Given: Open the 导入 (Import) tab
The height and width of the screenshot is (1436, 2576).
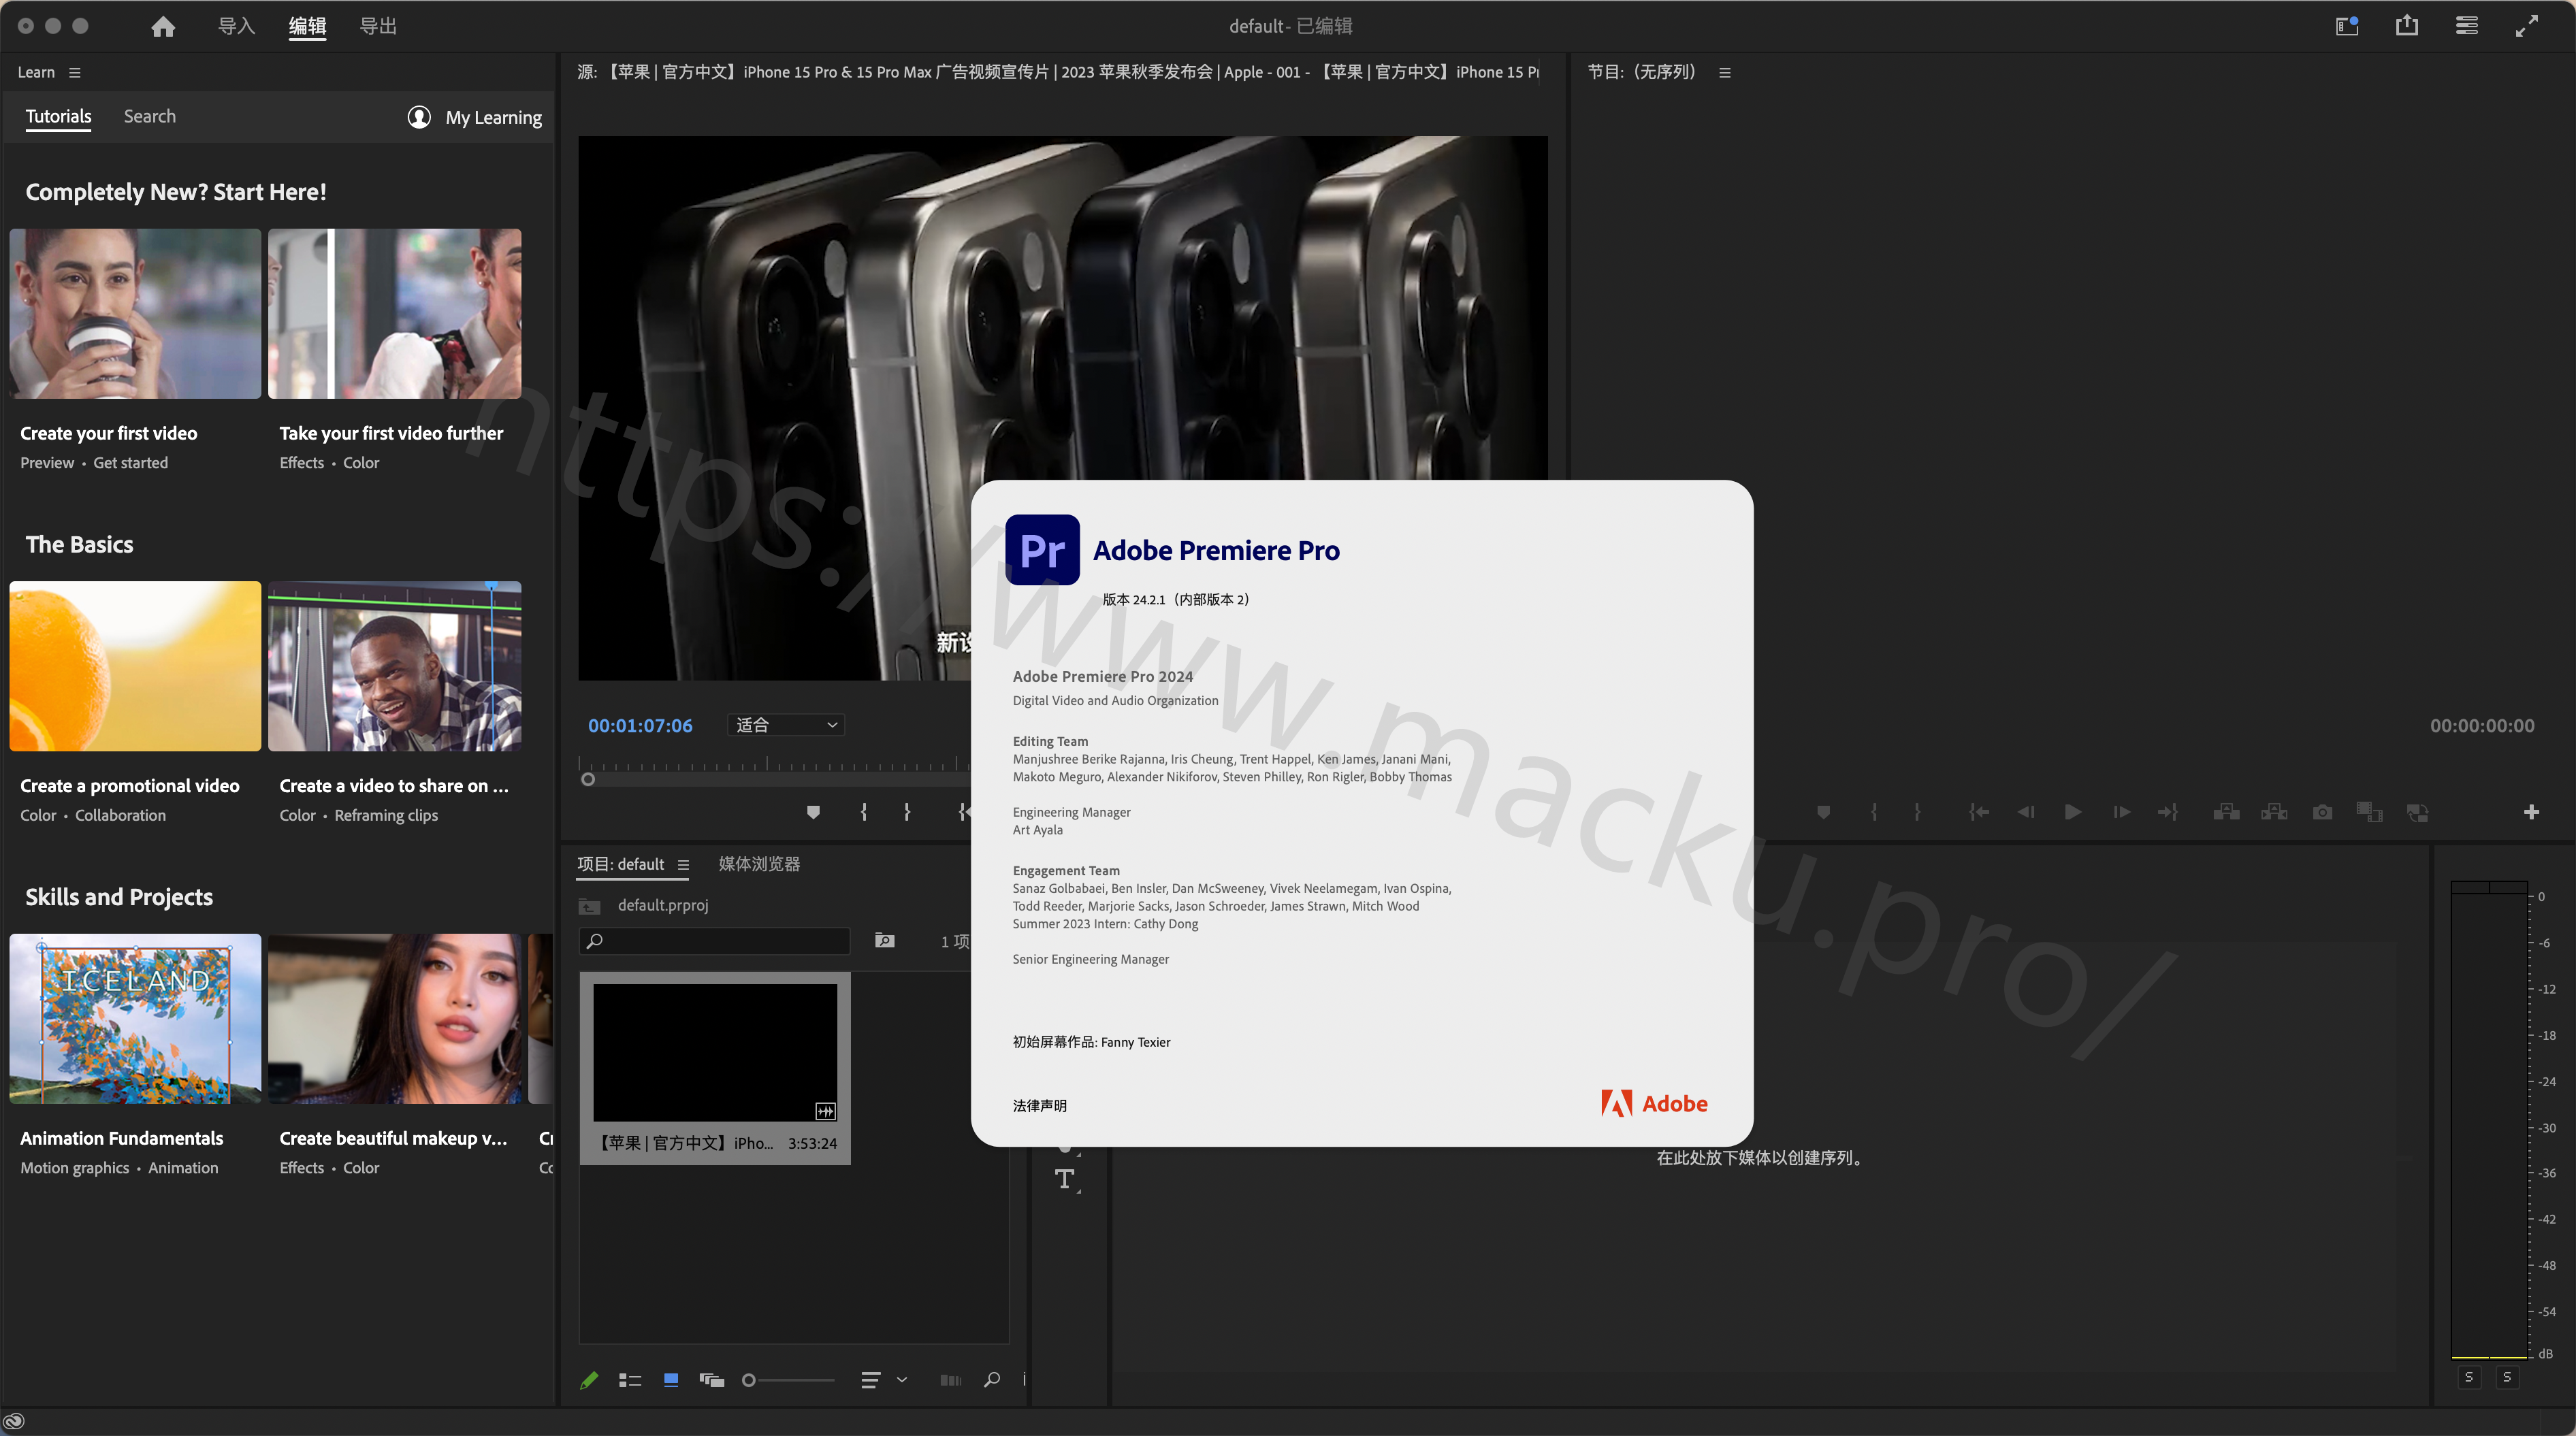Looking at the screenshot, I should pyautogui.click(x=237, y=26).
